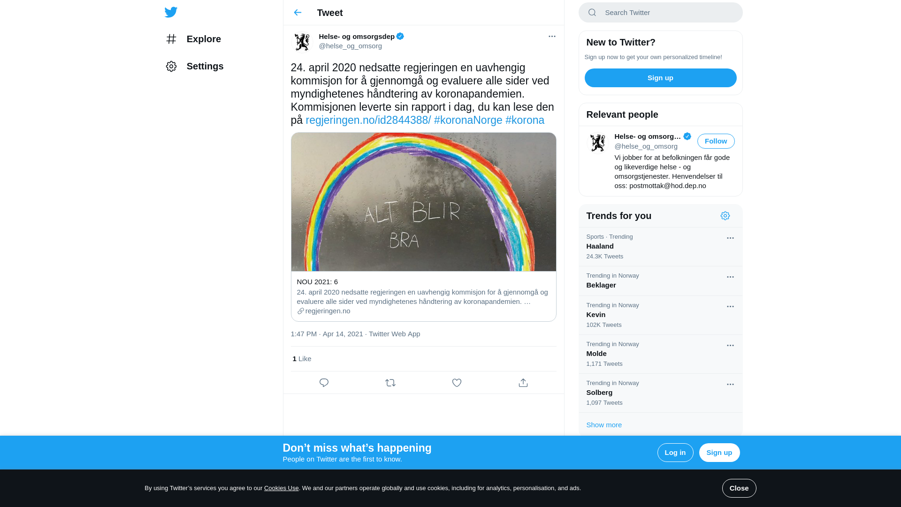Open more options for Kevin trend
901x507 pixels.
click(730, 307)
